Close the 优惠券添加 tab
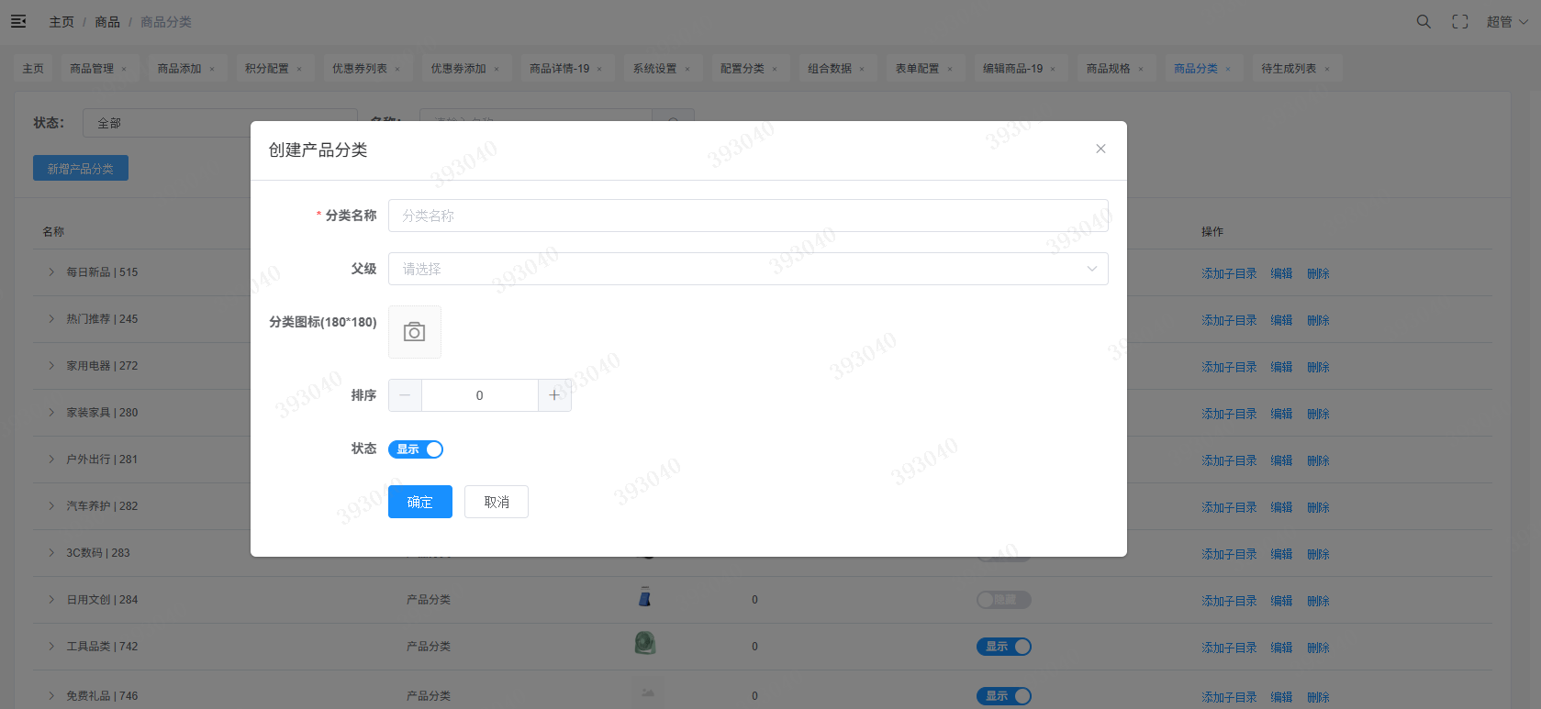The image size is (1541, 709). 497,69
